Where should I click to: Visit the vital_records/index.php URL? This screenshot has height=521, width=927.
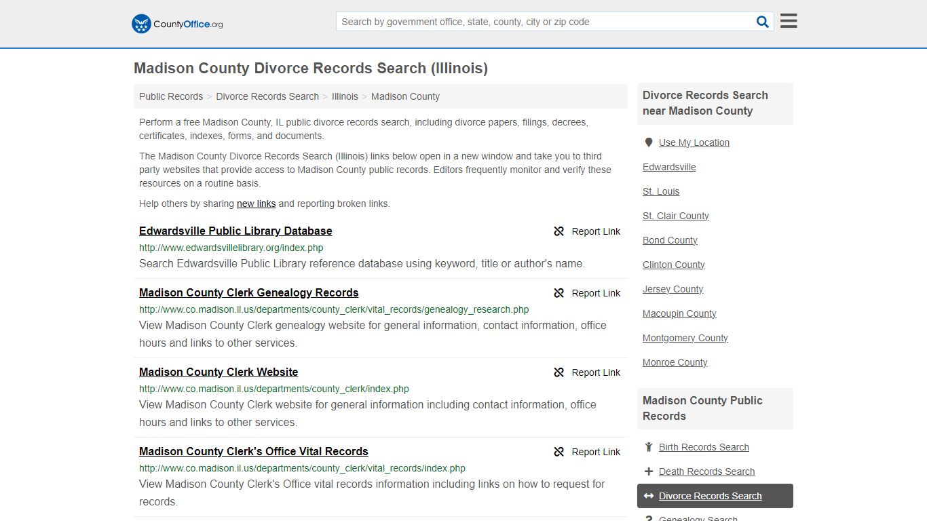(302, 468)
